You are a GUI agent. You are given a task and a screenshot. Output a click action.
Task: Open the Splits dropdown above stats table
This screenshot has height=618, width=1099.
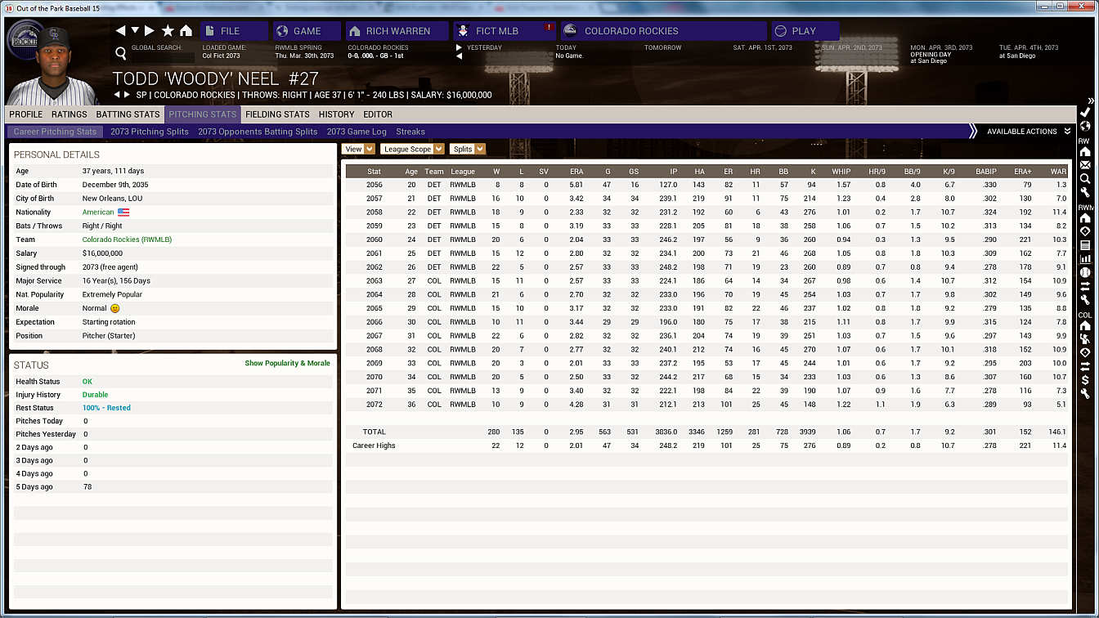tap(467, 149)
